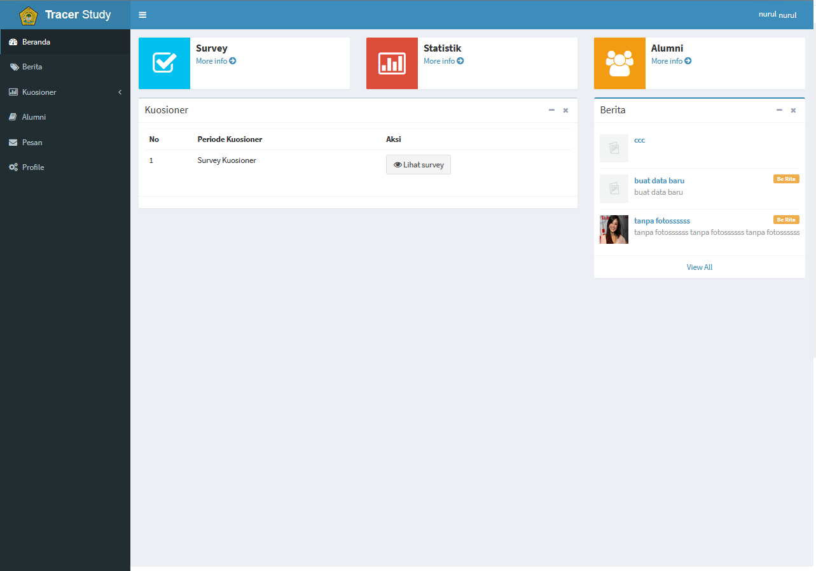This screenshot has width=816, height=571.
Task: Click placeholder image icon for buat data baru
Action: point(614,189)
